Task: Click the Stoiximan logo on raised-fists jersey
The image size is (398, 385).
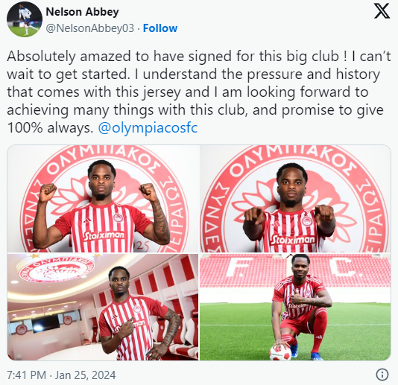Action: pyautogui.click(x=104, y=235)
